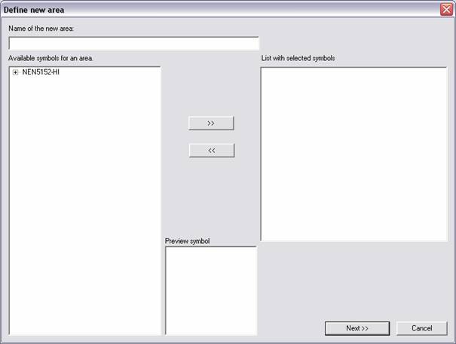The width and height of the screenshot is (456, 344).
Task: Click the plus icon beside NEN5152-HI
Action: 15,72
